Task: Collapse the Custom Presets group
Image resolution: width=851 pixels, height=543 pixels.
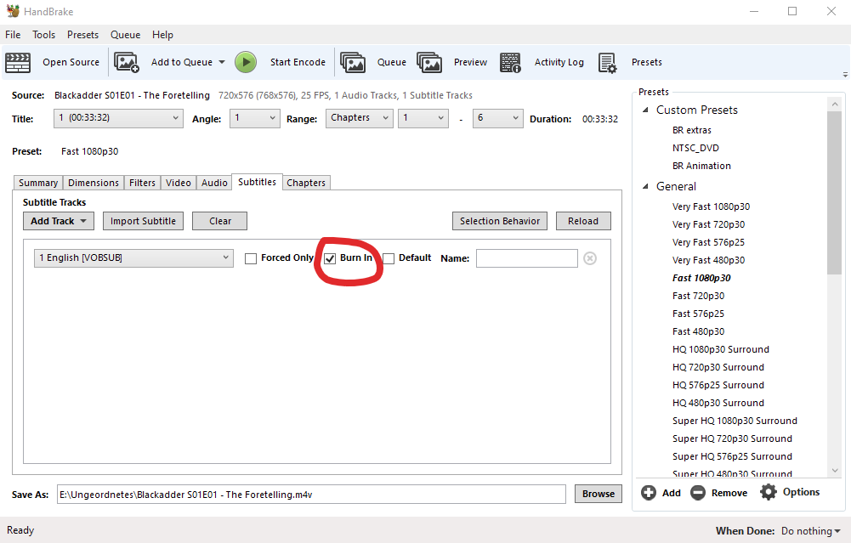Action: pyautogui.click(x=645, y=110)
